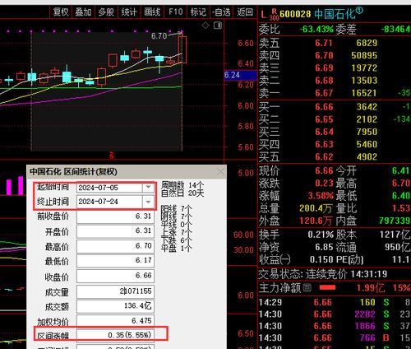The image size is (411, 349).
Task: Click the 总量 value 200.4万
Action: [316, 208]
